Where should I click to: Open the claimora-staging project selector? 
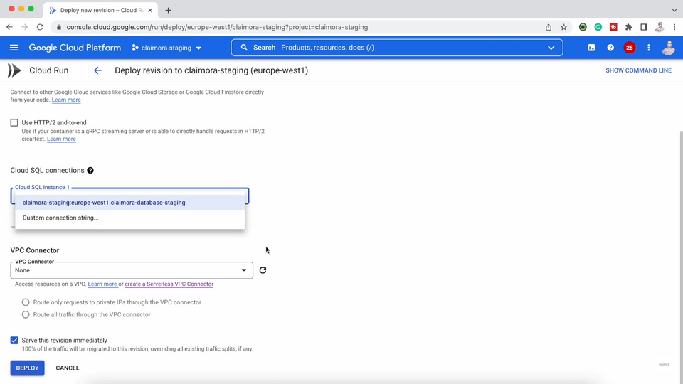coord(166,48)
